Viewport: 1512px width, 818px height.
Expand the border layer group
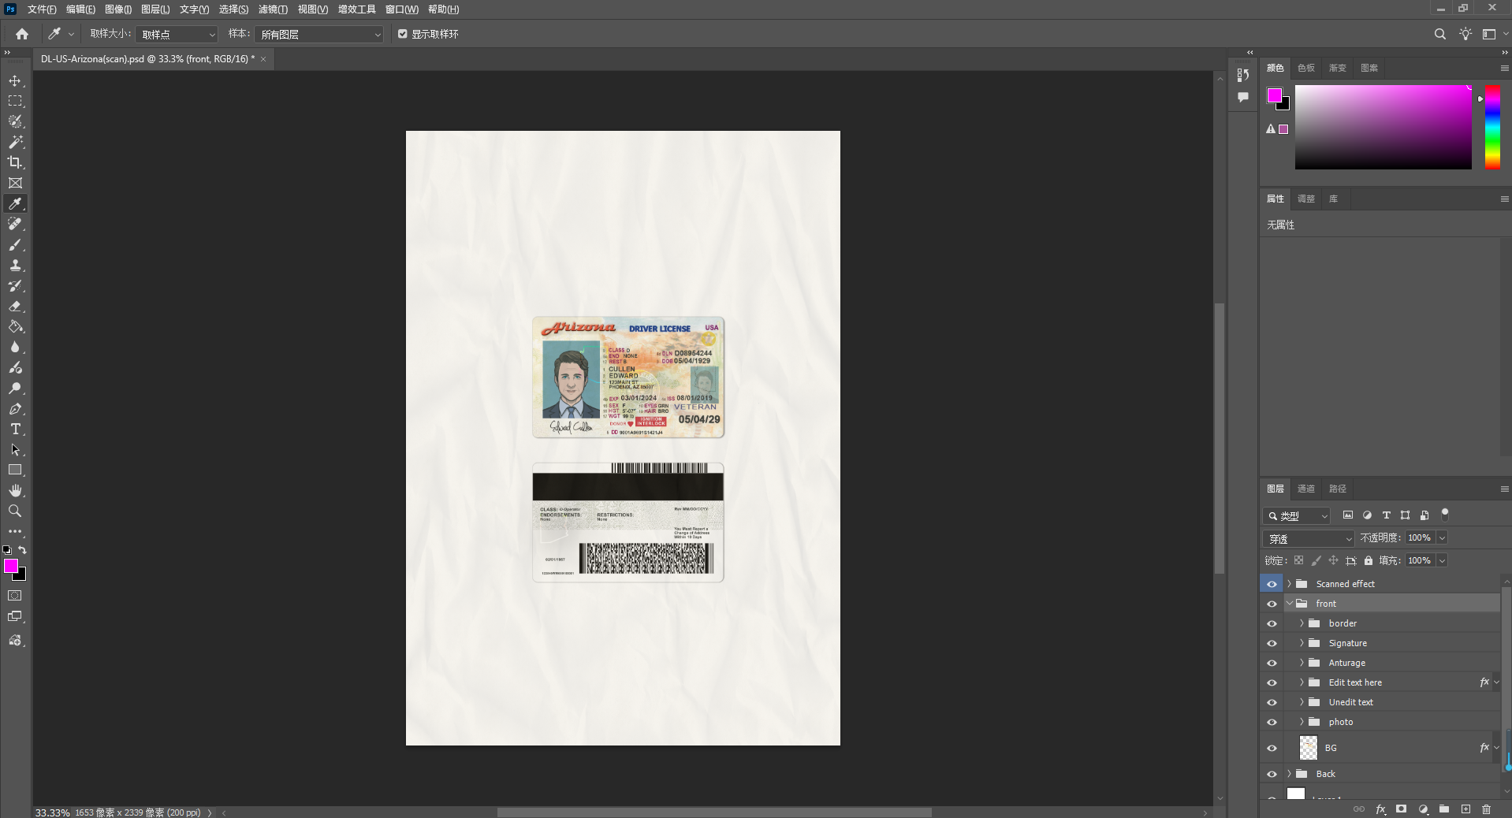[x=1302, y=623]
